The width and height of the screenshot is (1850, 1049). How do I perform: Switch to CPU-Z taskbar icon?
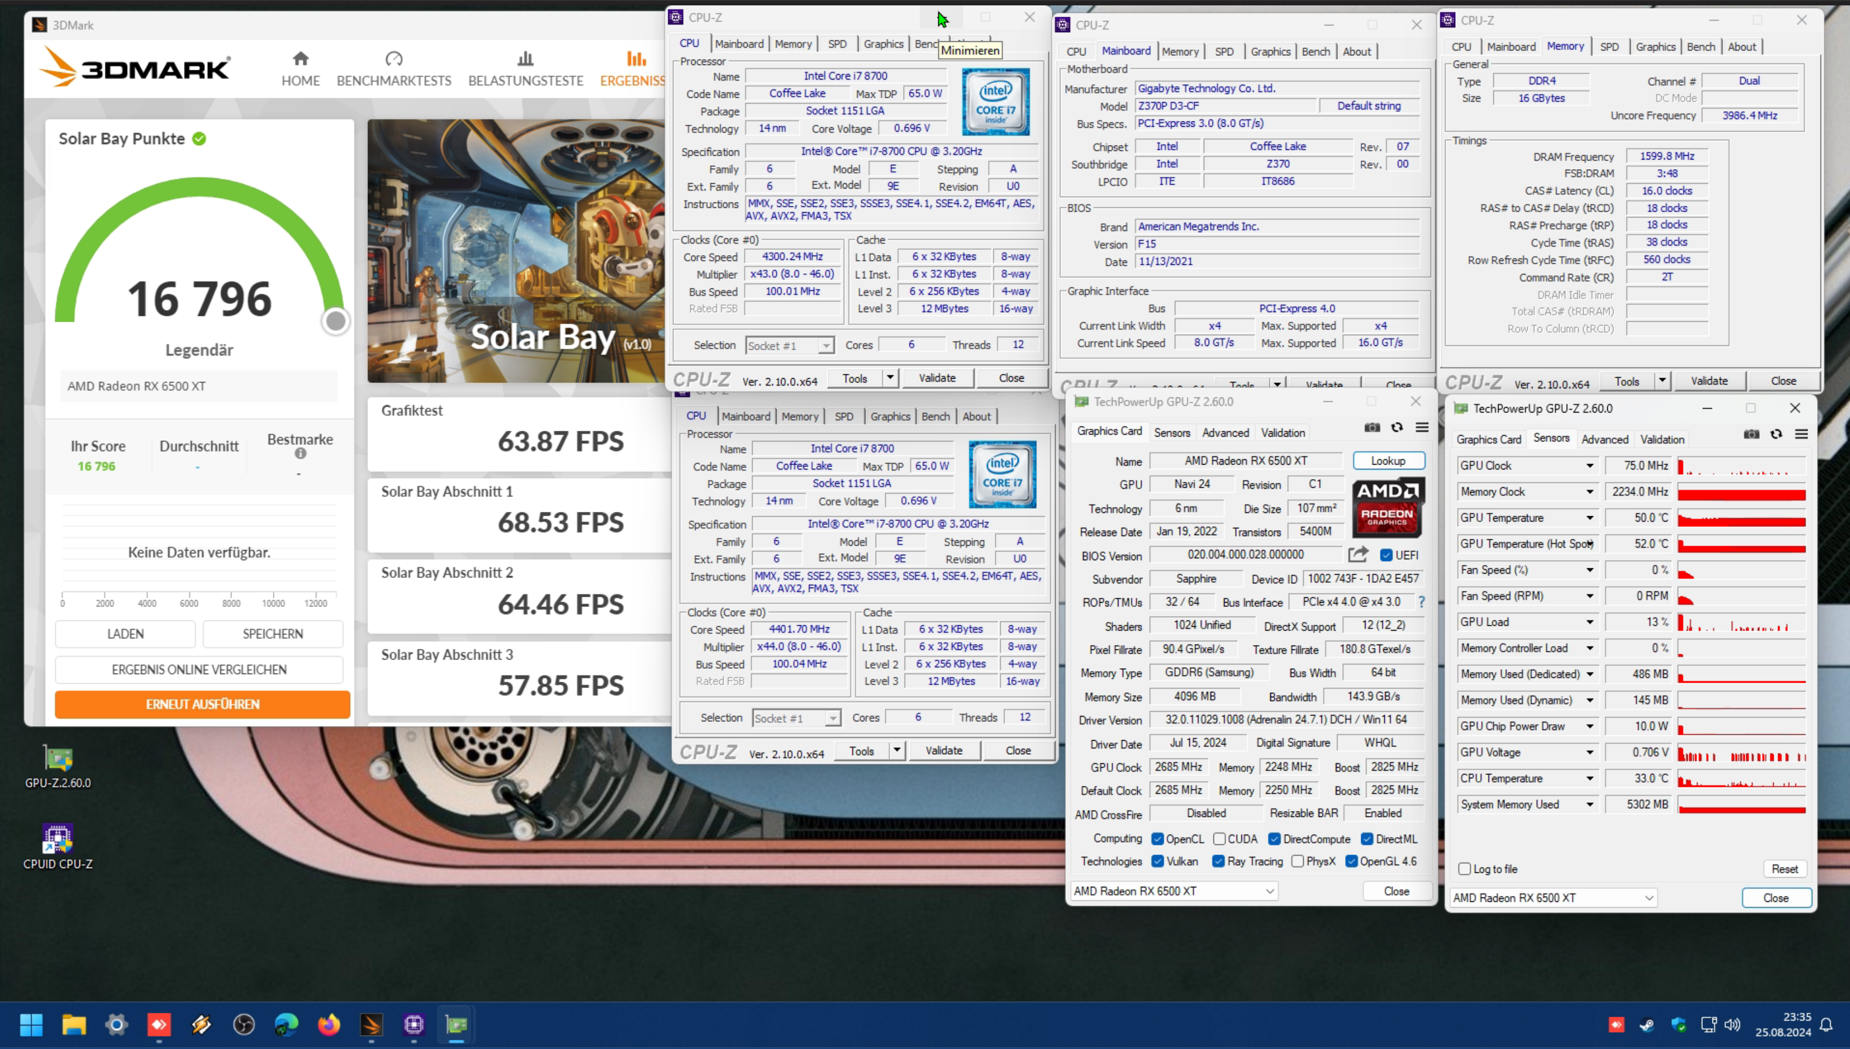coord(414,1024)
